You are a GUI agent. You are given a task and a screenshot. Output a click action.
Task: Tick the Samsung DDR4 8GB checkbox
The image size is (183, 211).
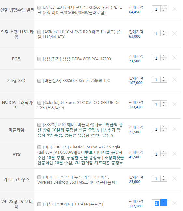(x=39, y=59)
